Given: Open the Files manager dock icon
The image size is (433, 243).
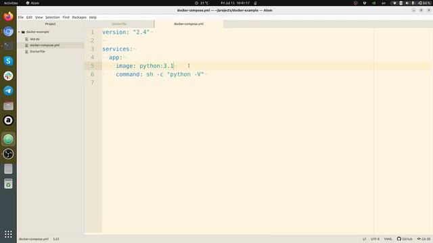Looking at the screenshot, I should (x=8, y=106).
